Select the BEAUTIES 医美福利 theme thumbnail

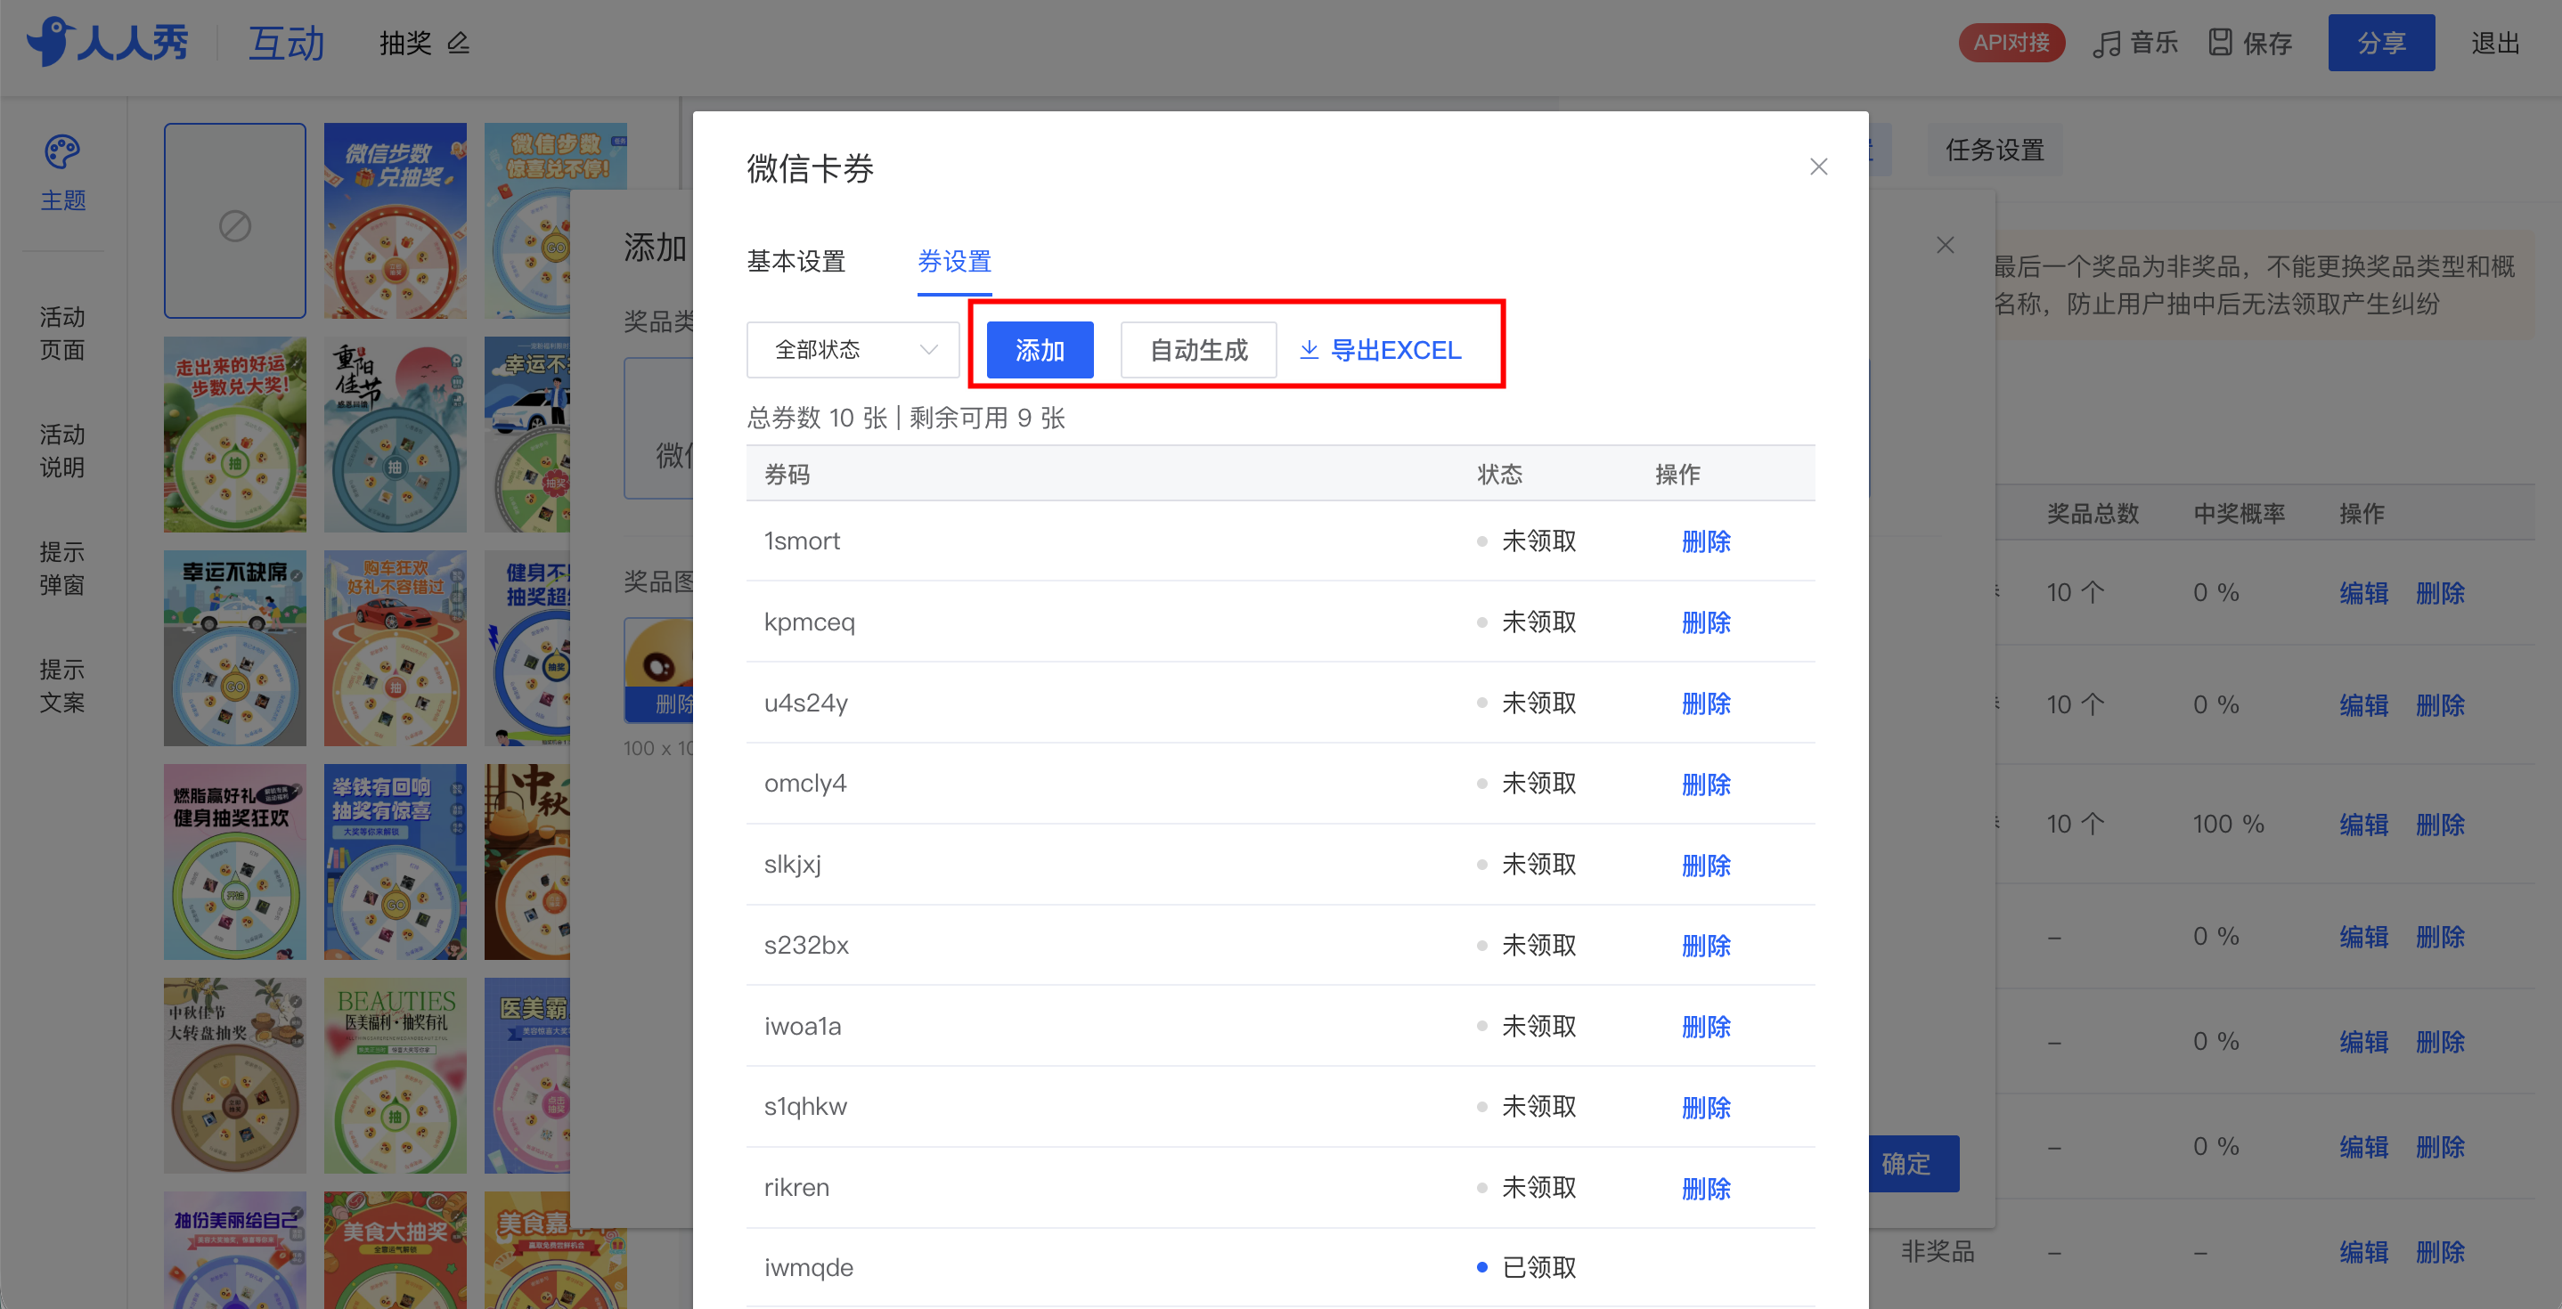point(395,1076)
